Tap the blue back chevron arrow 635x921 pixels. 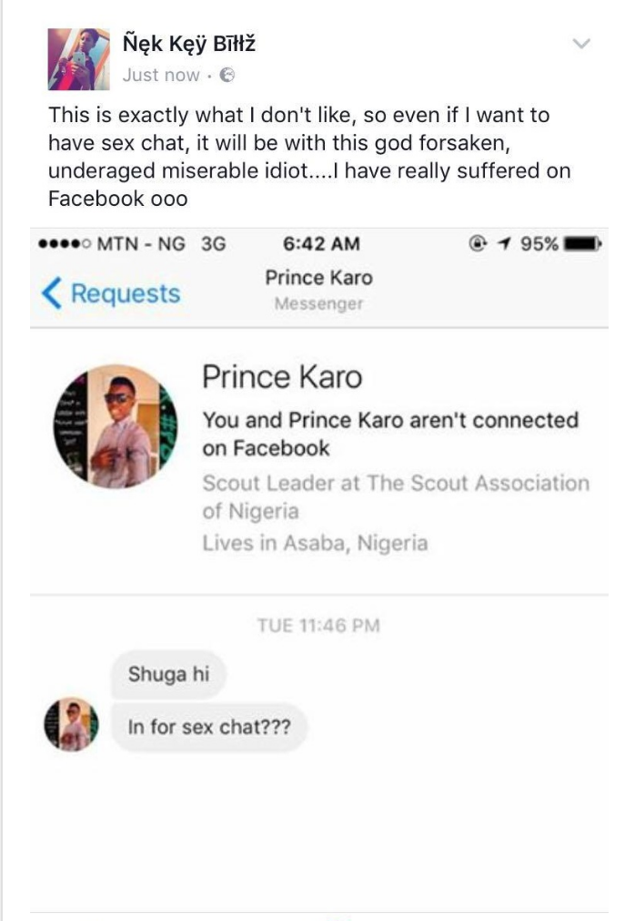coord(52,293)
